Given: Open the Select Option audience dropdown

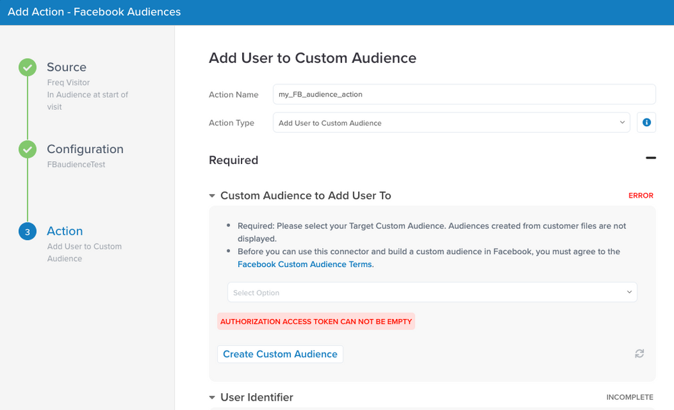Looking at the screenshot, I should (432, 293).
